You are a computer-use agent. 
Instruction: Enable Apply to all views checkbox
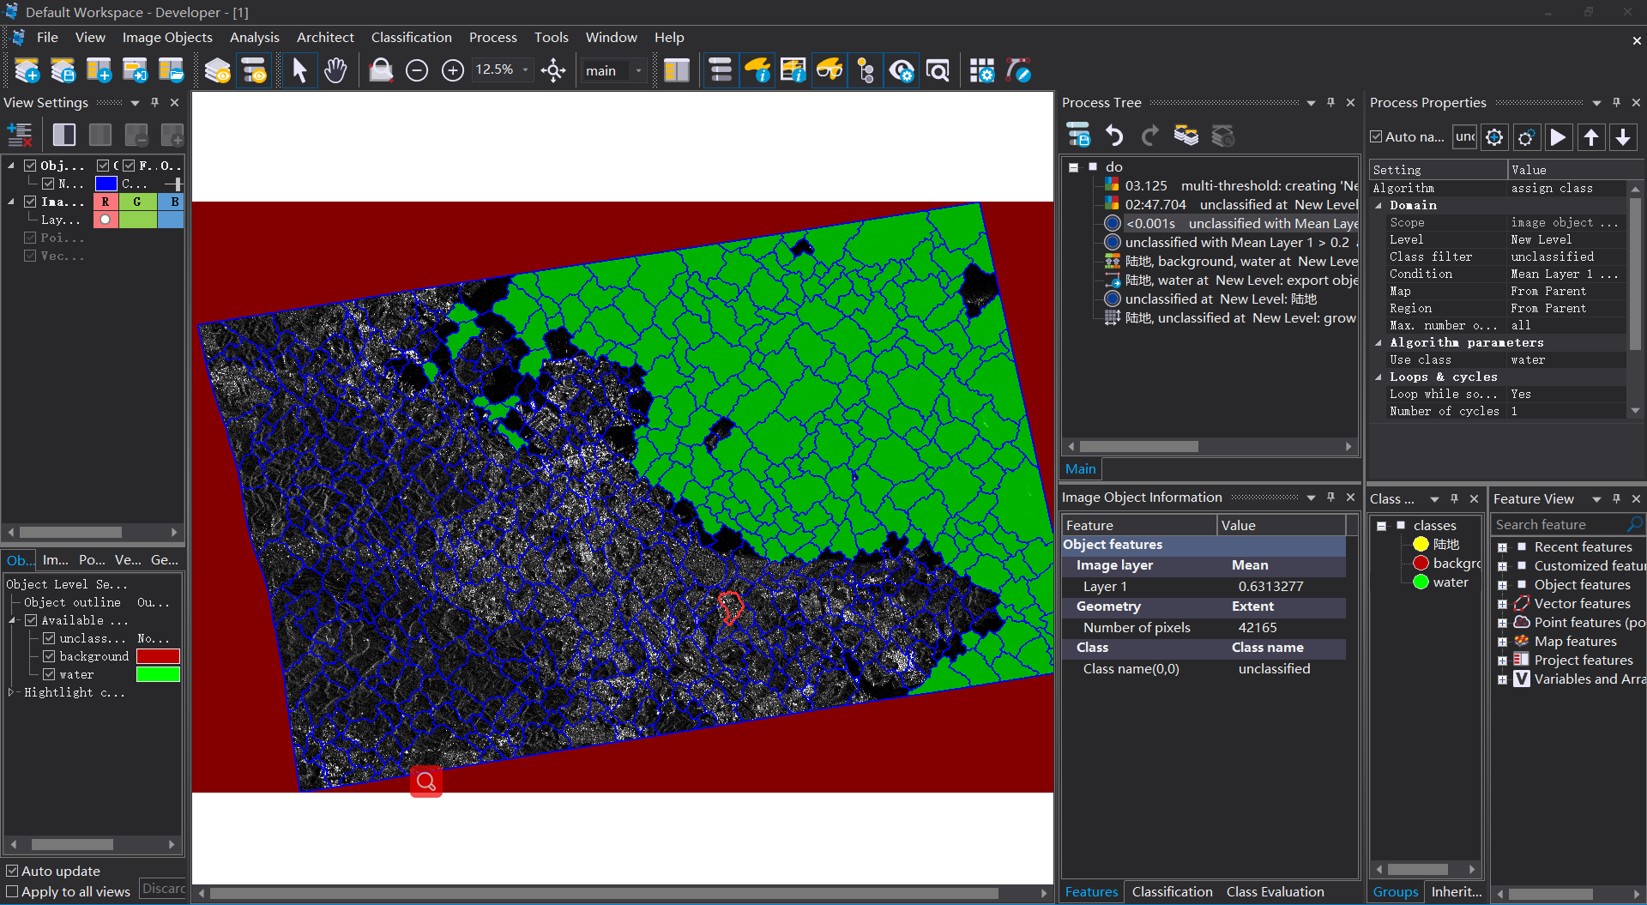pyautogui.click(x=12, y=891)
